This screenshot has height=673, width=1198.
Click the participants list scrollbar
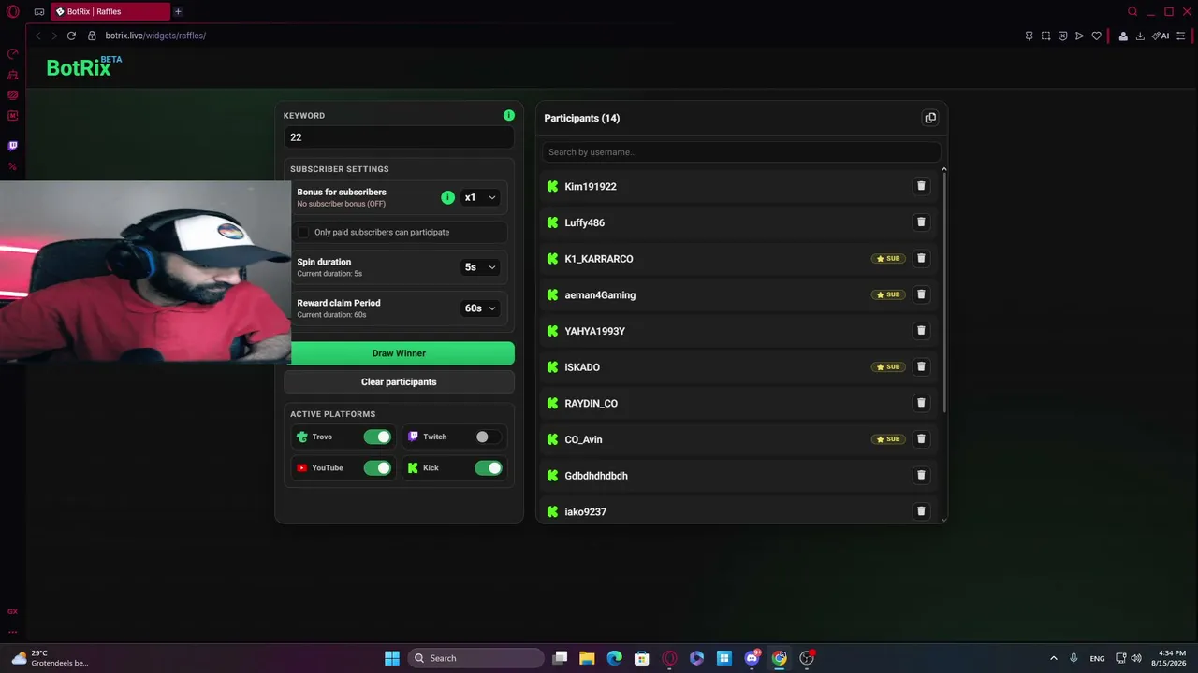click(944, 292)
